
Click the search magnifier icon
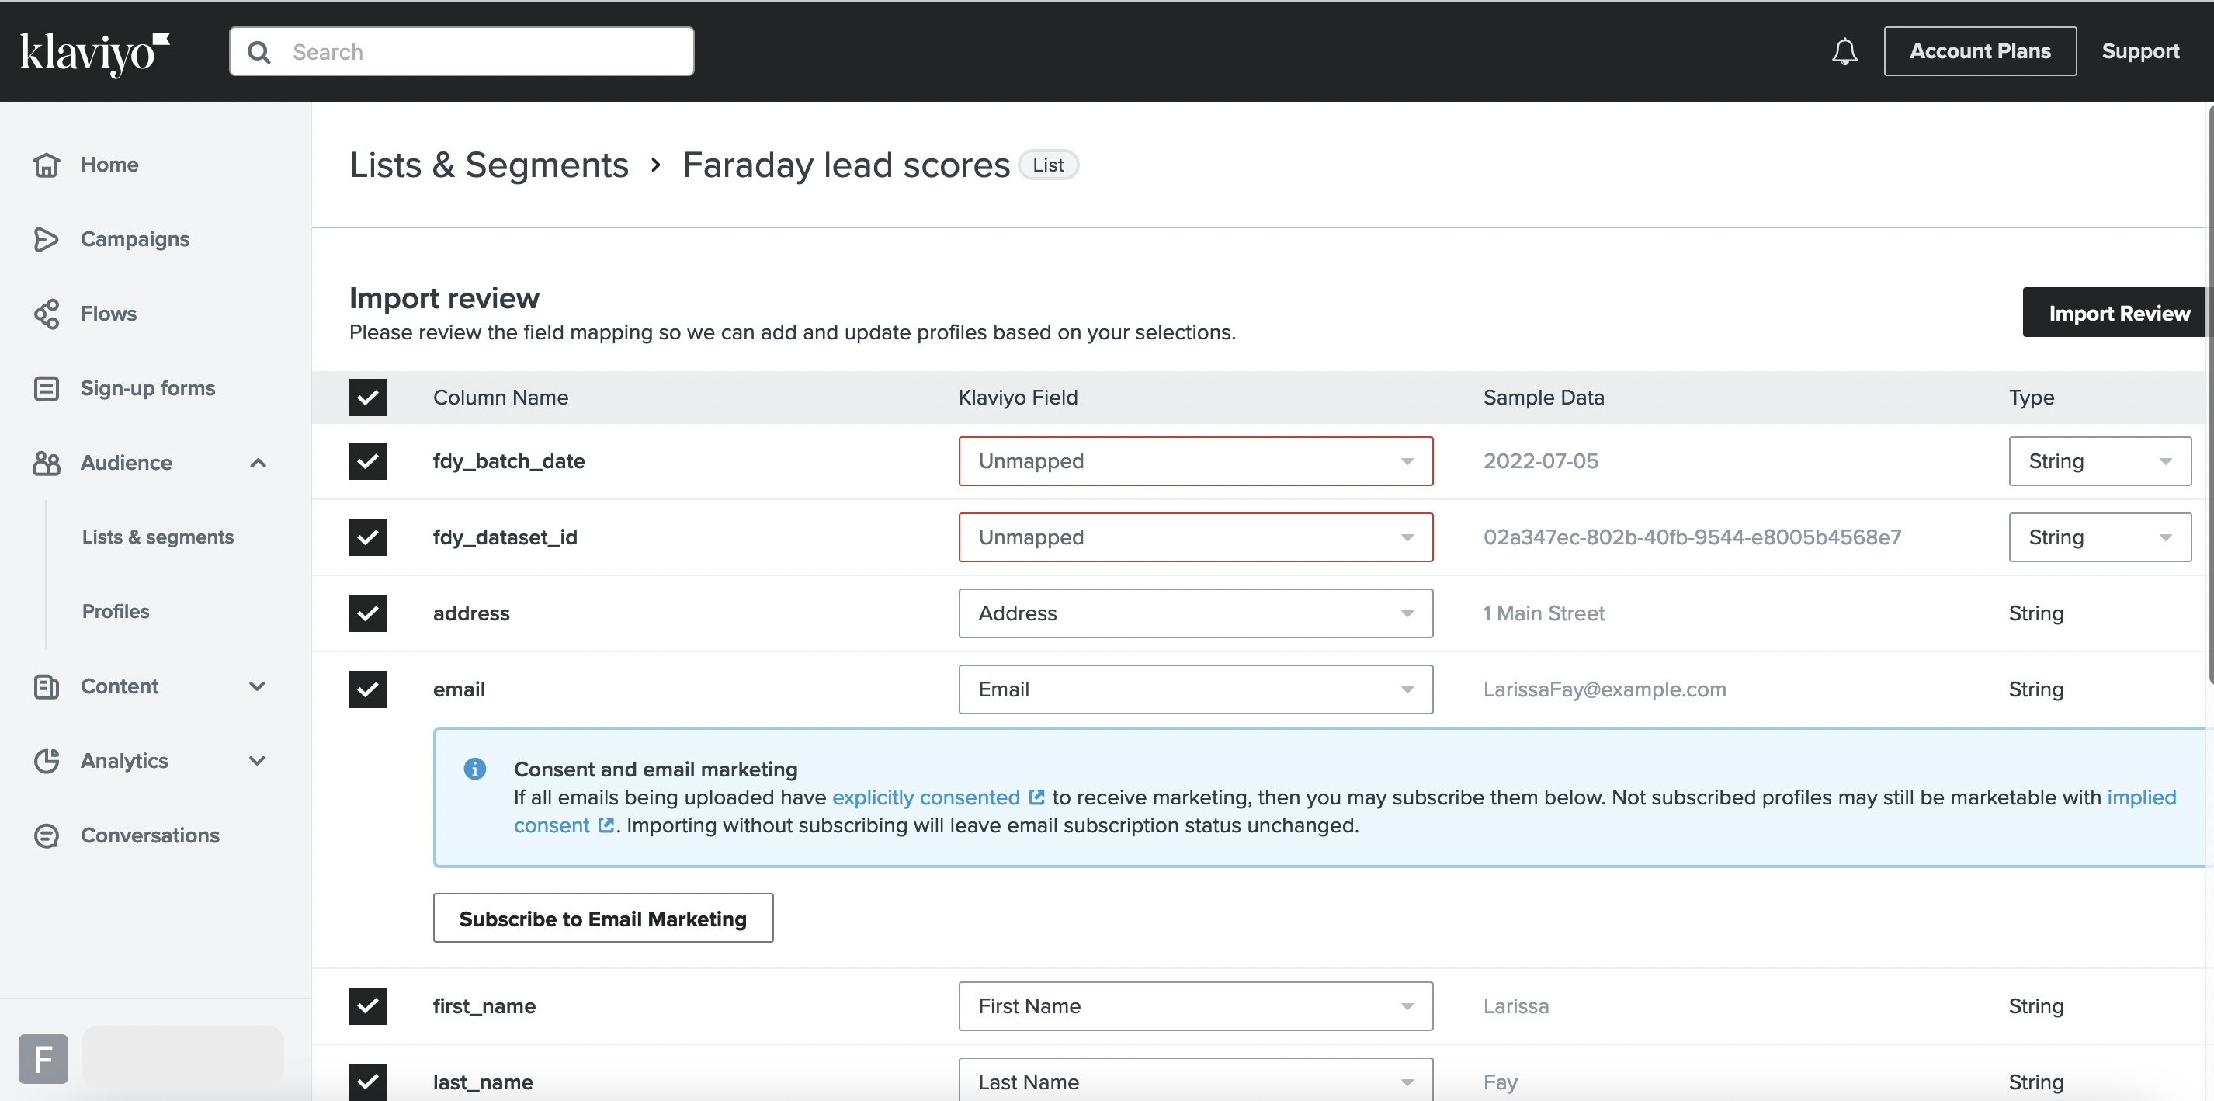click(259, 53)
